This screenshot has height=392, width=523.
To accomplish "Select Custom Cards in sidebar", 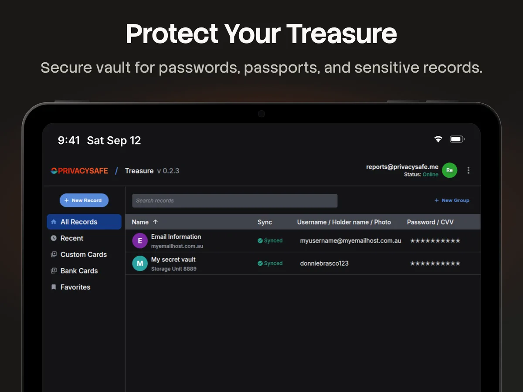I will pyautogui.click(x=84, y=254).
